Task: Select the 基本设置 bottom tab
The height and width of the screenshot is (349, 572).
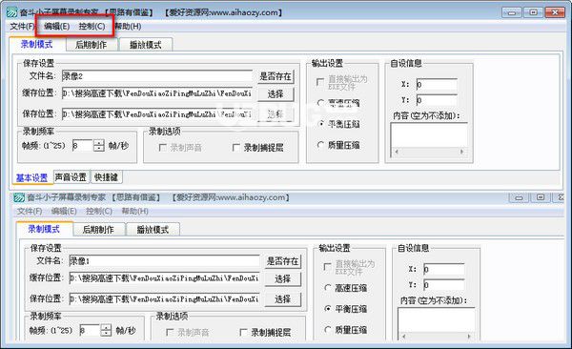Action: (x=31, y=177)
